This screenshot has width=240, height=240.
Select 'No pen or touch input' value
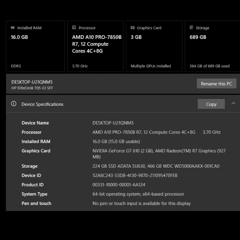(x=141, y=203)
